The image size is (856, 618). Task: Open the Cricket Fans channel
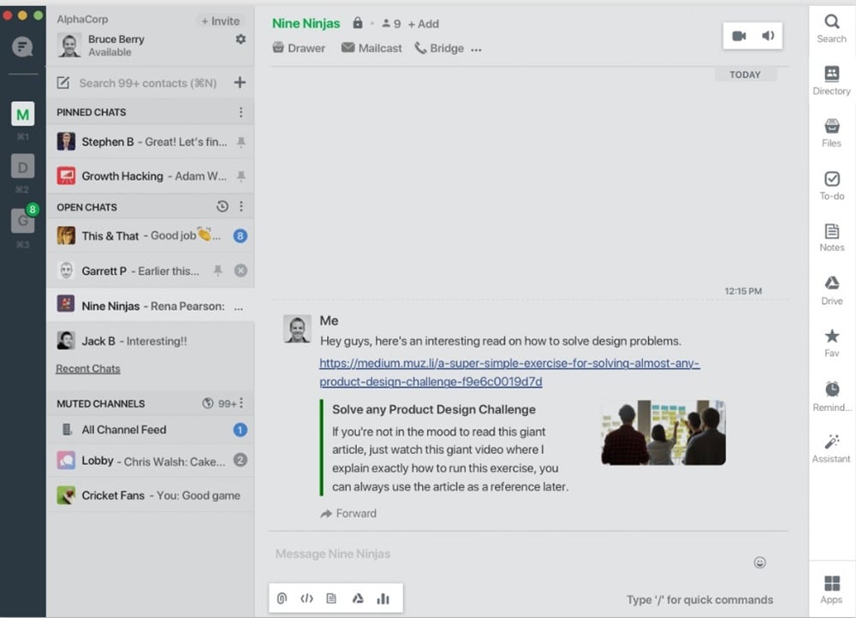click(150, 495)
